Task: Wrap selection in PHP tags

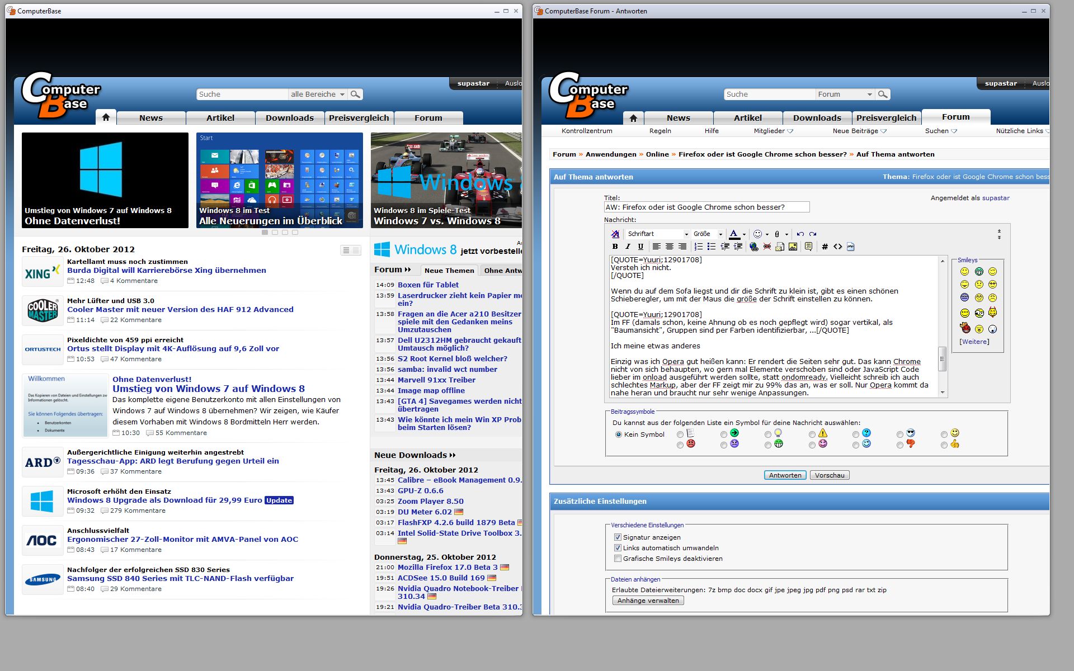Action: (x=850, y=247)
